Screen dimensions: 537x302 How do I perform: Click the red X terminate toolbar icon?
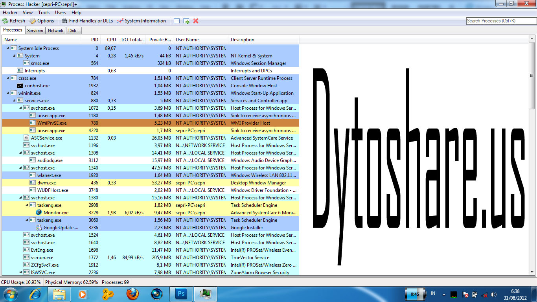pos(196,21)
